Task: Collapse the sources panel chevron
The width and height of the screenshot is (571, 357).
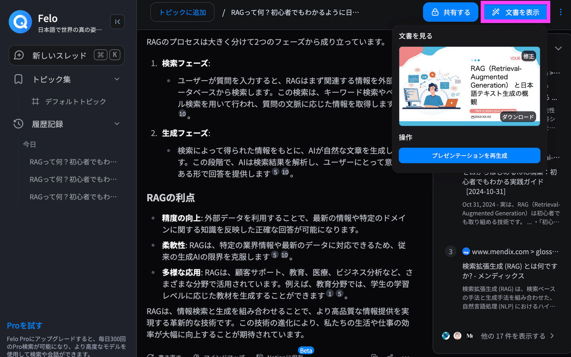Action: click(558, 48)
